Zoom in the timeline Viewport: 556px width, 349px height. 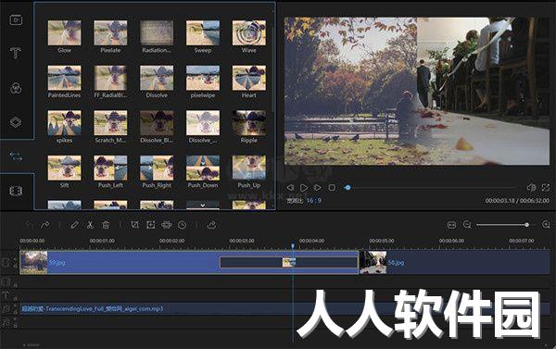tap(546, 224)
